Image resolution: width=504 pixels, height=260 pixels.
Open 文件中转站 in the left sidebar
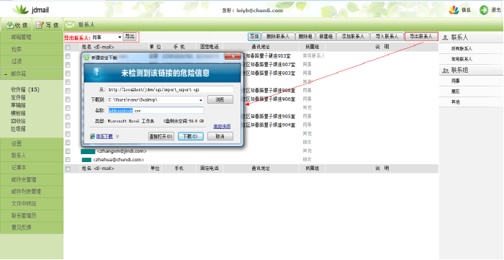[x=32, y=204]
